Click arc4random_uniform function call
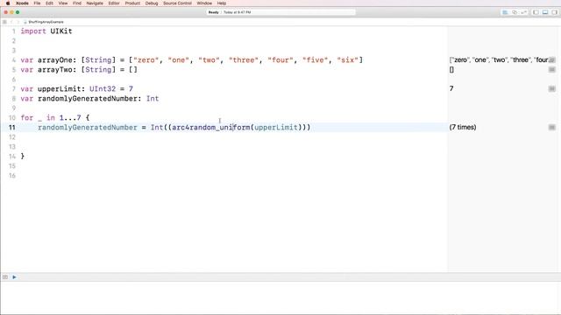Viewport: 561px width, 315px height. [211, 127]
